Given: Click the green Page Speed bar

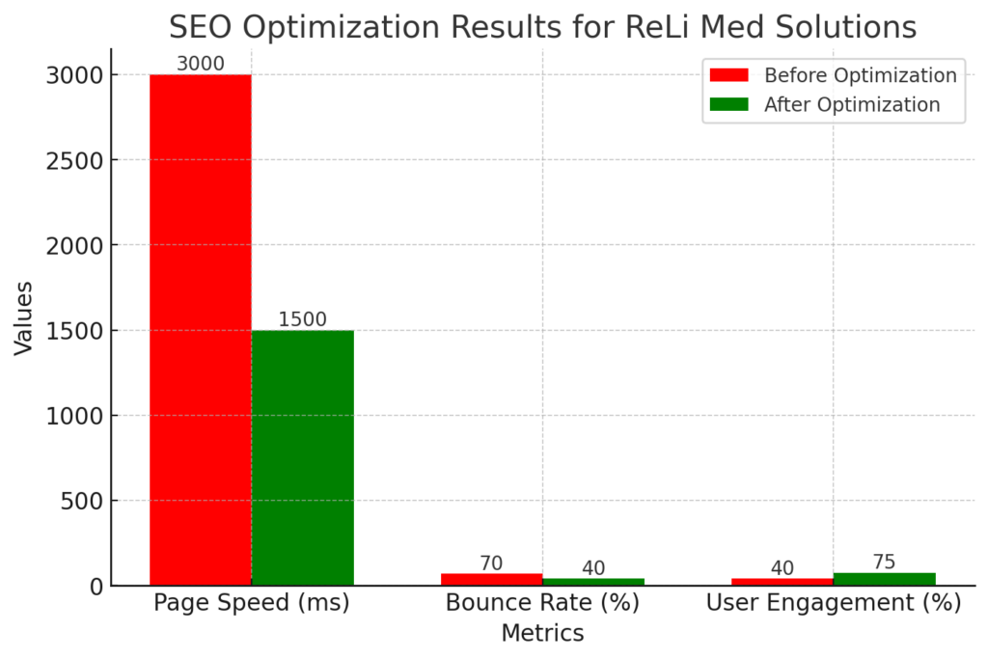Looking at the screenshot, I should [303, 457].
